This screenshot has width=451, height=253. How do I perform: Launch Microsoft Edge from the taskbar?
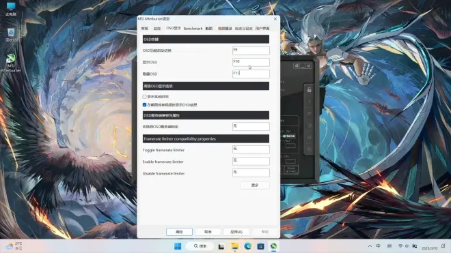click(247, 246)
